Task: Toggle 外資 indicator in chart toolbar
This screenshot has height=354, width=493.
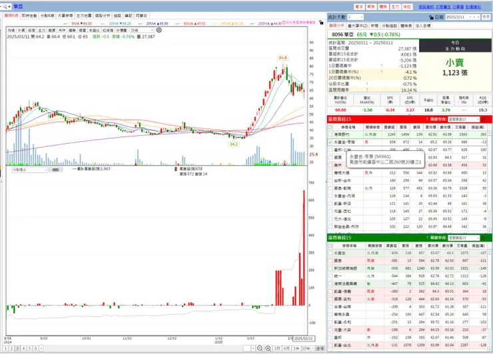Action: [x=21, y=30]
